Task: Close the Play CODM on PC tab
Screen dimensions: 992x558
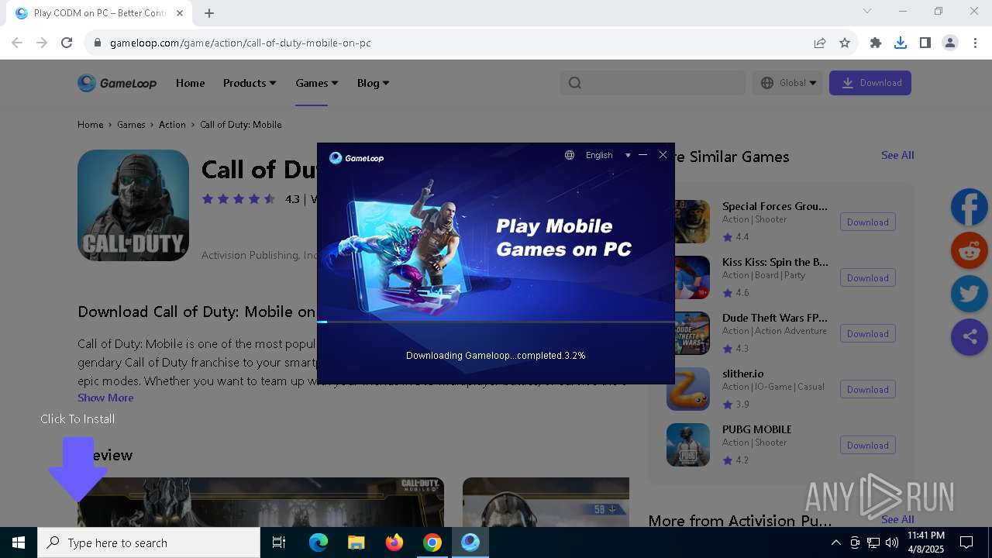Action: (181, 13)
